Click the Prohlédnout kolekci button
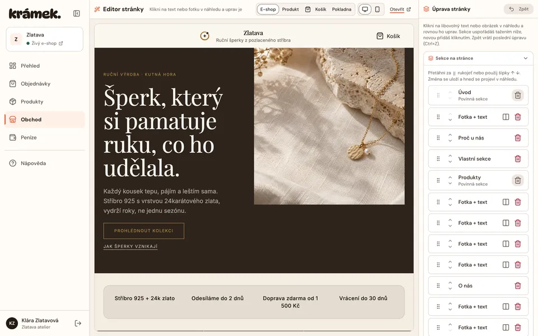Image resolution: width=538 pixels, height=336 pixels. pyautogui.click(x=144, y=231)
